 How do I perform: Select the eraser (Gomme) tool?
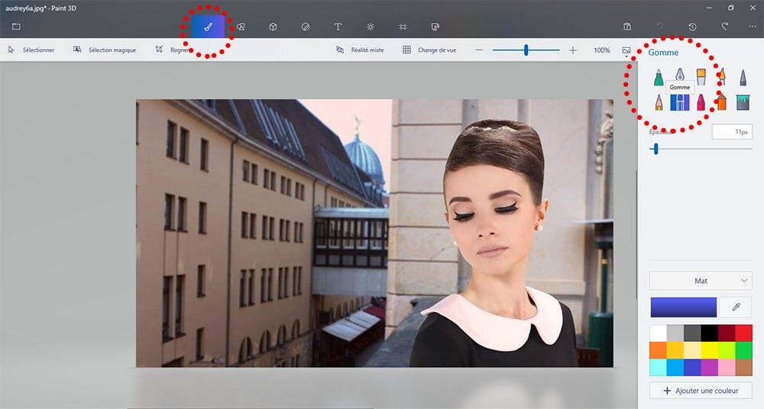pos(680,102)
